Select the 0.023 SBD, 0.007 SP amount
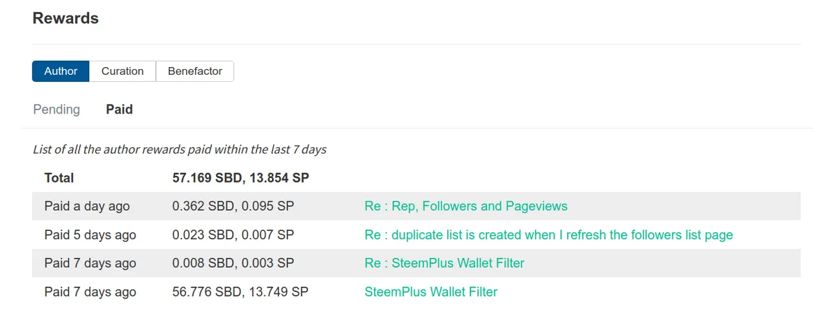This screenshot has width=827, height=325. (x=233, y=235)
